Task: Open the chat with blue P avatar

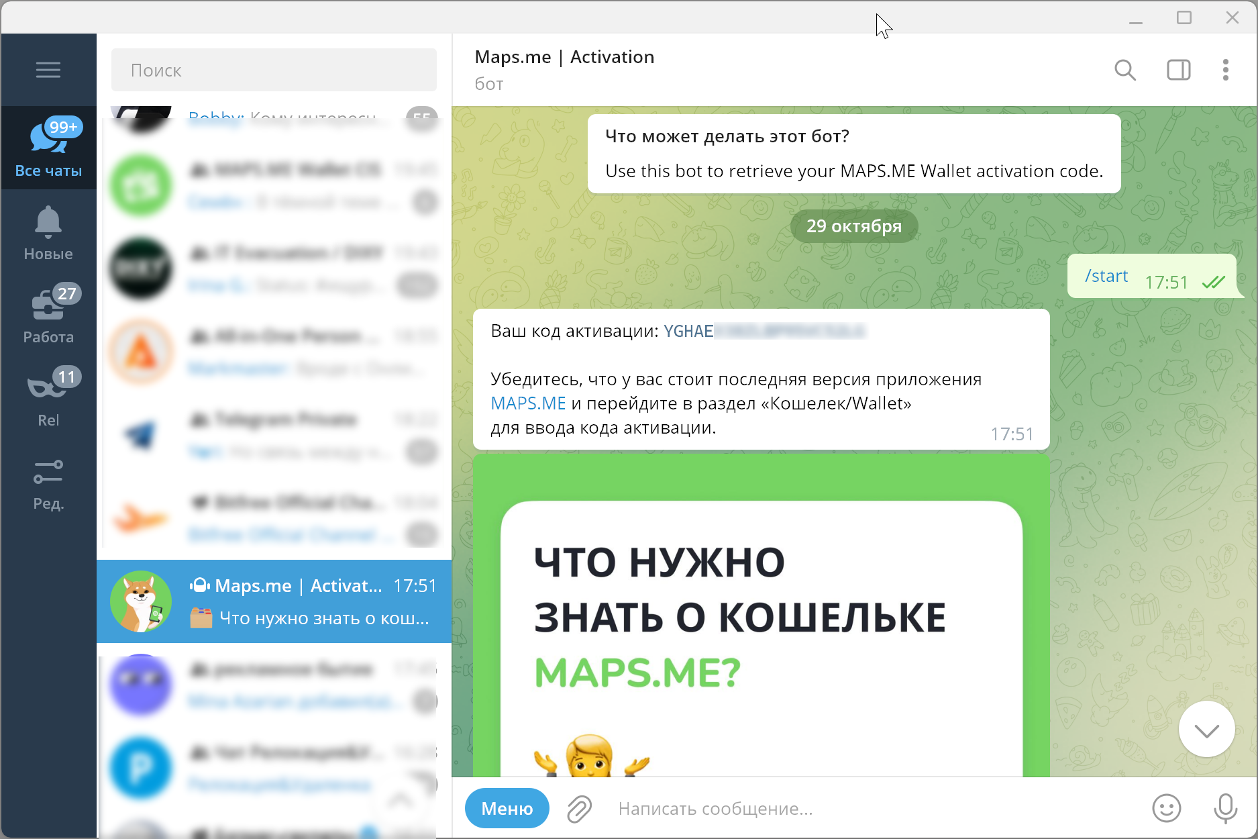Action: pos(274,768)
